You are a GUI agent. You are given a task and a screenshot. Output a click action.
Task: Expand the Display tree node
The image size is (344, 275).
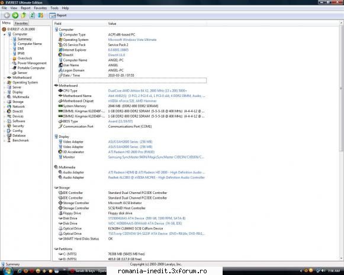click(4, 92)
